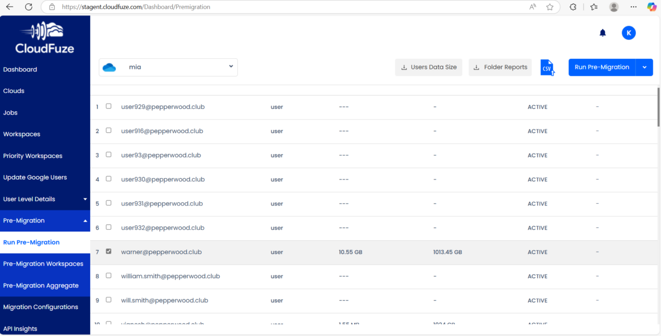Open the Copilot icon in the browser toolbar
661x336 pixels.
point(652,7)
